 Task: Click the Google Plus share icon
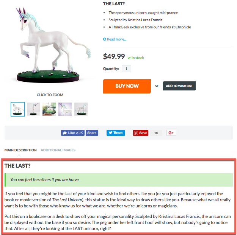point(171,133)
